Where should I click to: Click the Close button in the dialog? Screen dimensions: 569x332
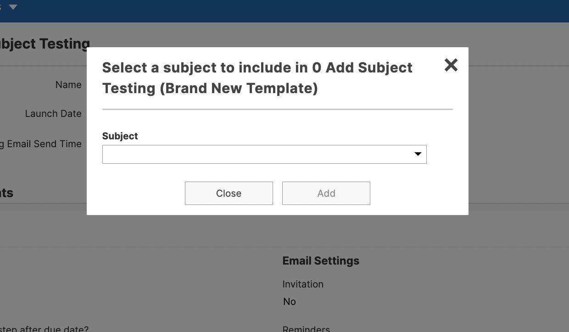(x=229, y=193)
